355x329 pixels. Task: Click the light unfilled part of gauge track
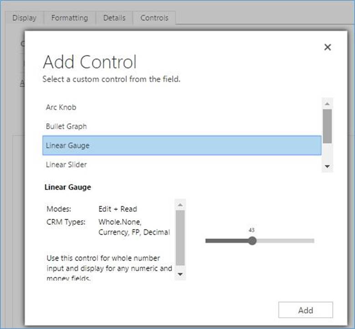(x=285, y=241)
